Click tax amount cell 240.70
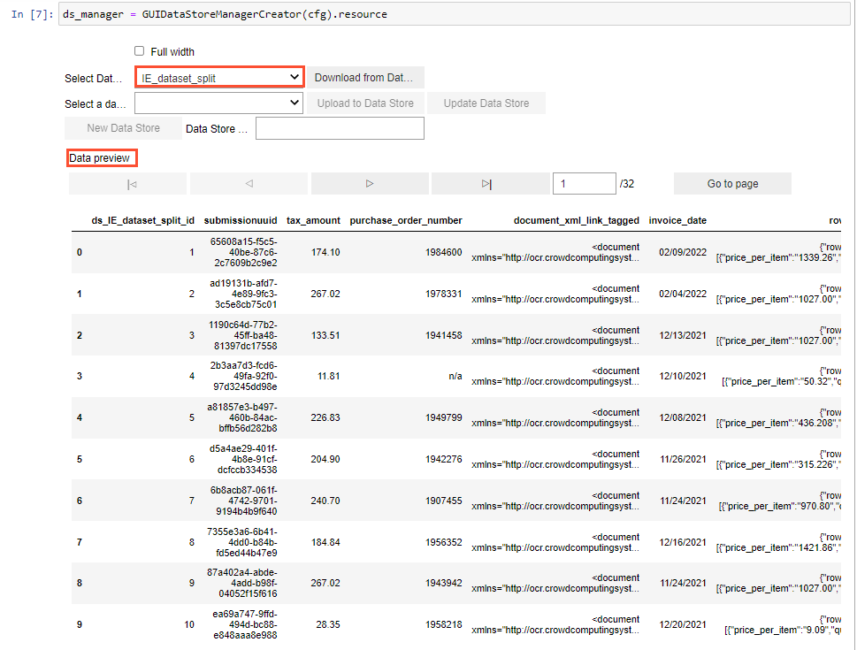This screenshot has width=857, height=650. [325, 501]
